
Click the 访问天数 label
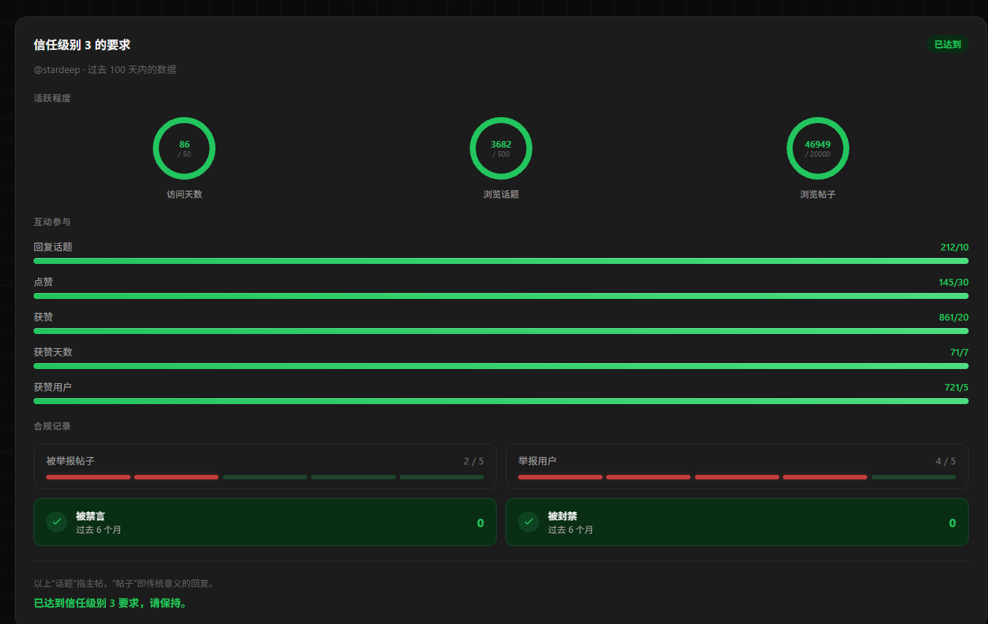coord(184,195)
